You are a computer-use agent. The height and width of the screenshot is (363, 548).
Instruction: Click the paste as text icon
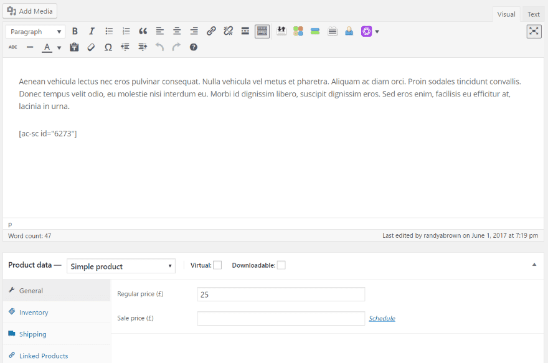point(74,47)
